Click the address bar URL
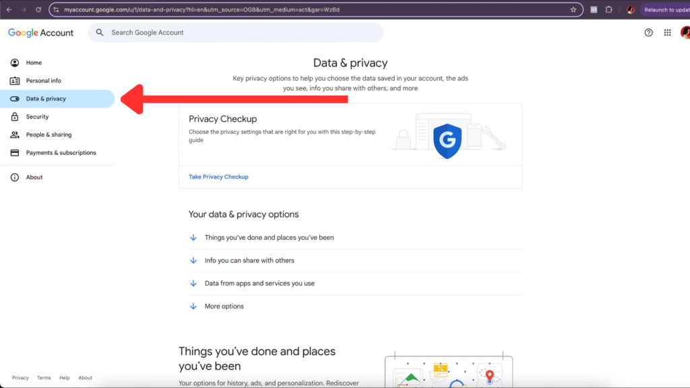This screenshot has height=388, width=690. pyautogui.click(x=201, y=9)
